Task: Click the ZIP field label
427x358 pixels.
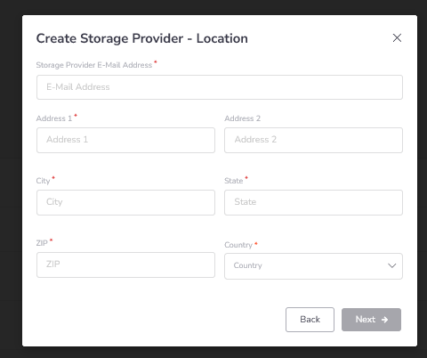Action: [x=42, y=243]
